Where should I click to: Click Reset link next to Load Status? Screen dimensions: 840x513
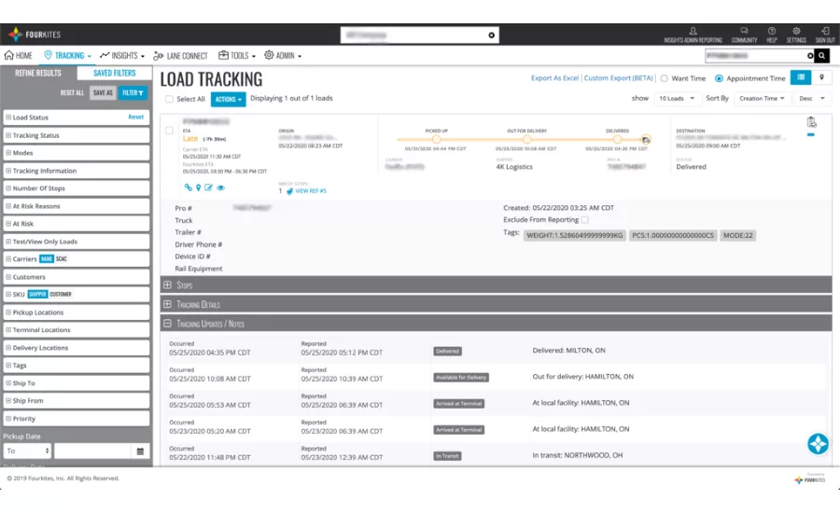(x=135, y=117)
